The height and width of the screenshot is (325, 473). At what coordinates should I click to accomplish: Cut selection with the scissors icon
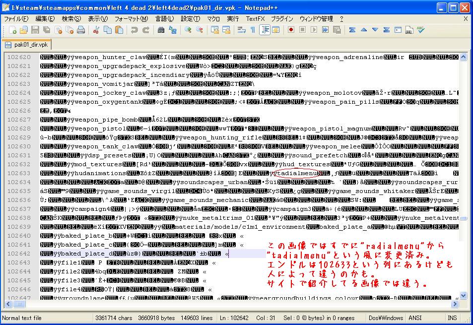pos(96,30)
